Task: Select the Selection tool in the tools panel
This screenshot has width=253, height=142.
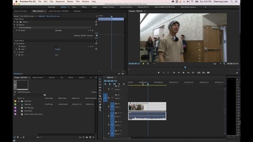Action: pos(100,79)
